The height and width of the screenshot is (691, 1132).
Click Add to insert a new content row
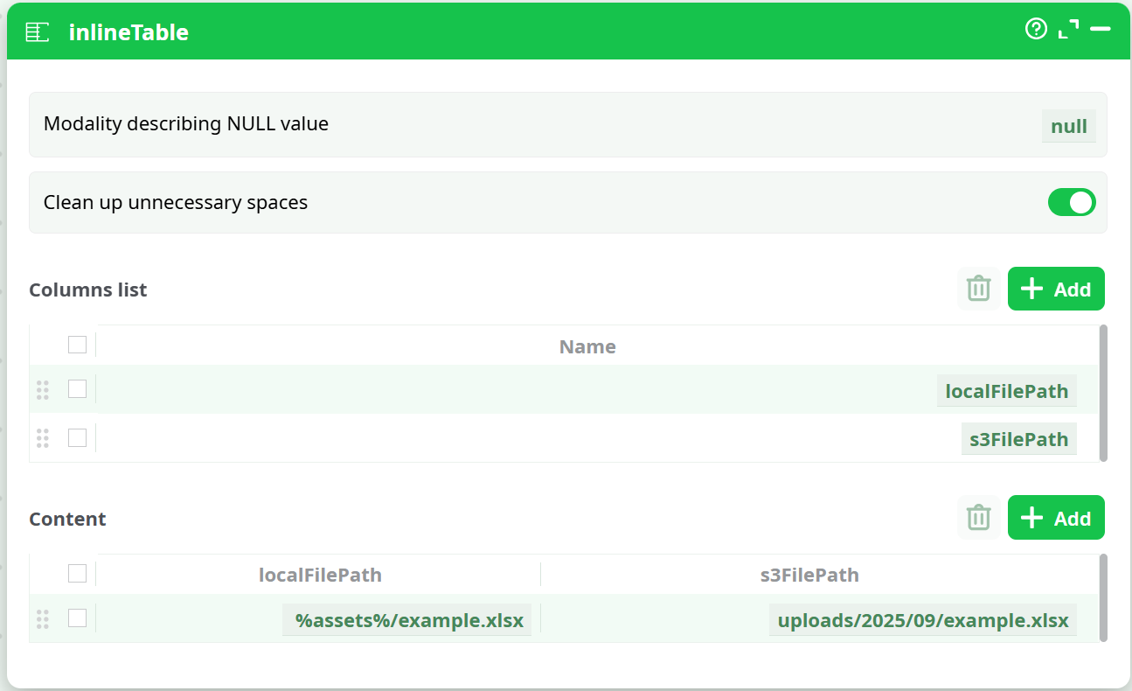point(1056,517)
